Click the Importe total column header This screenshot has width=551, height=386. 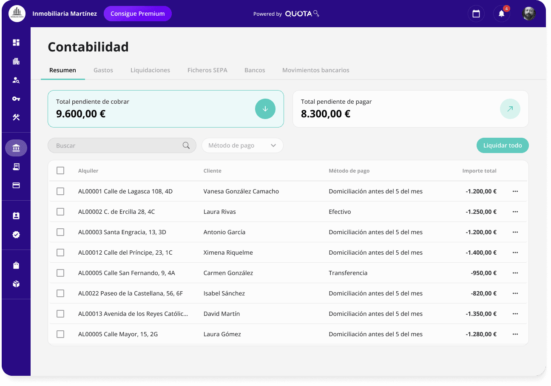click(x=480, y=170)
